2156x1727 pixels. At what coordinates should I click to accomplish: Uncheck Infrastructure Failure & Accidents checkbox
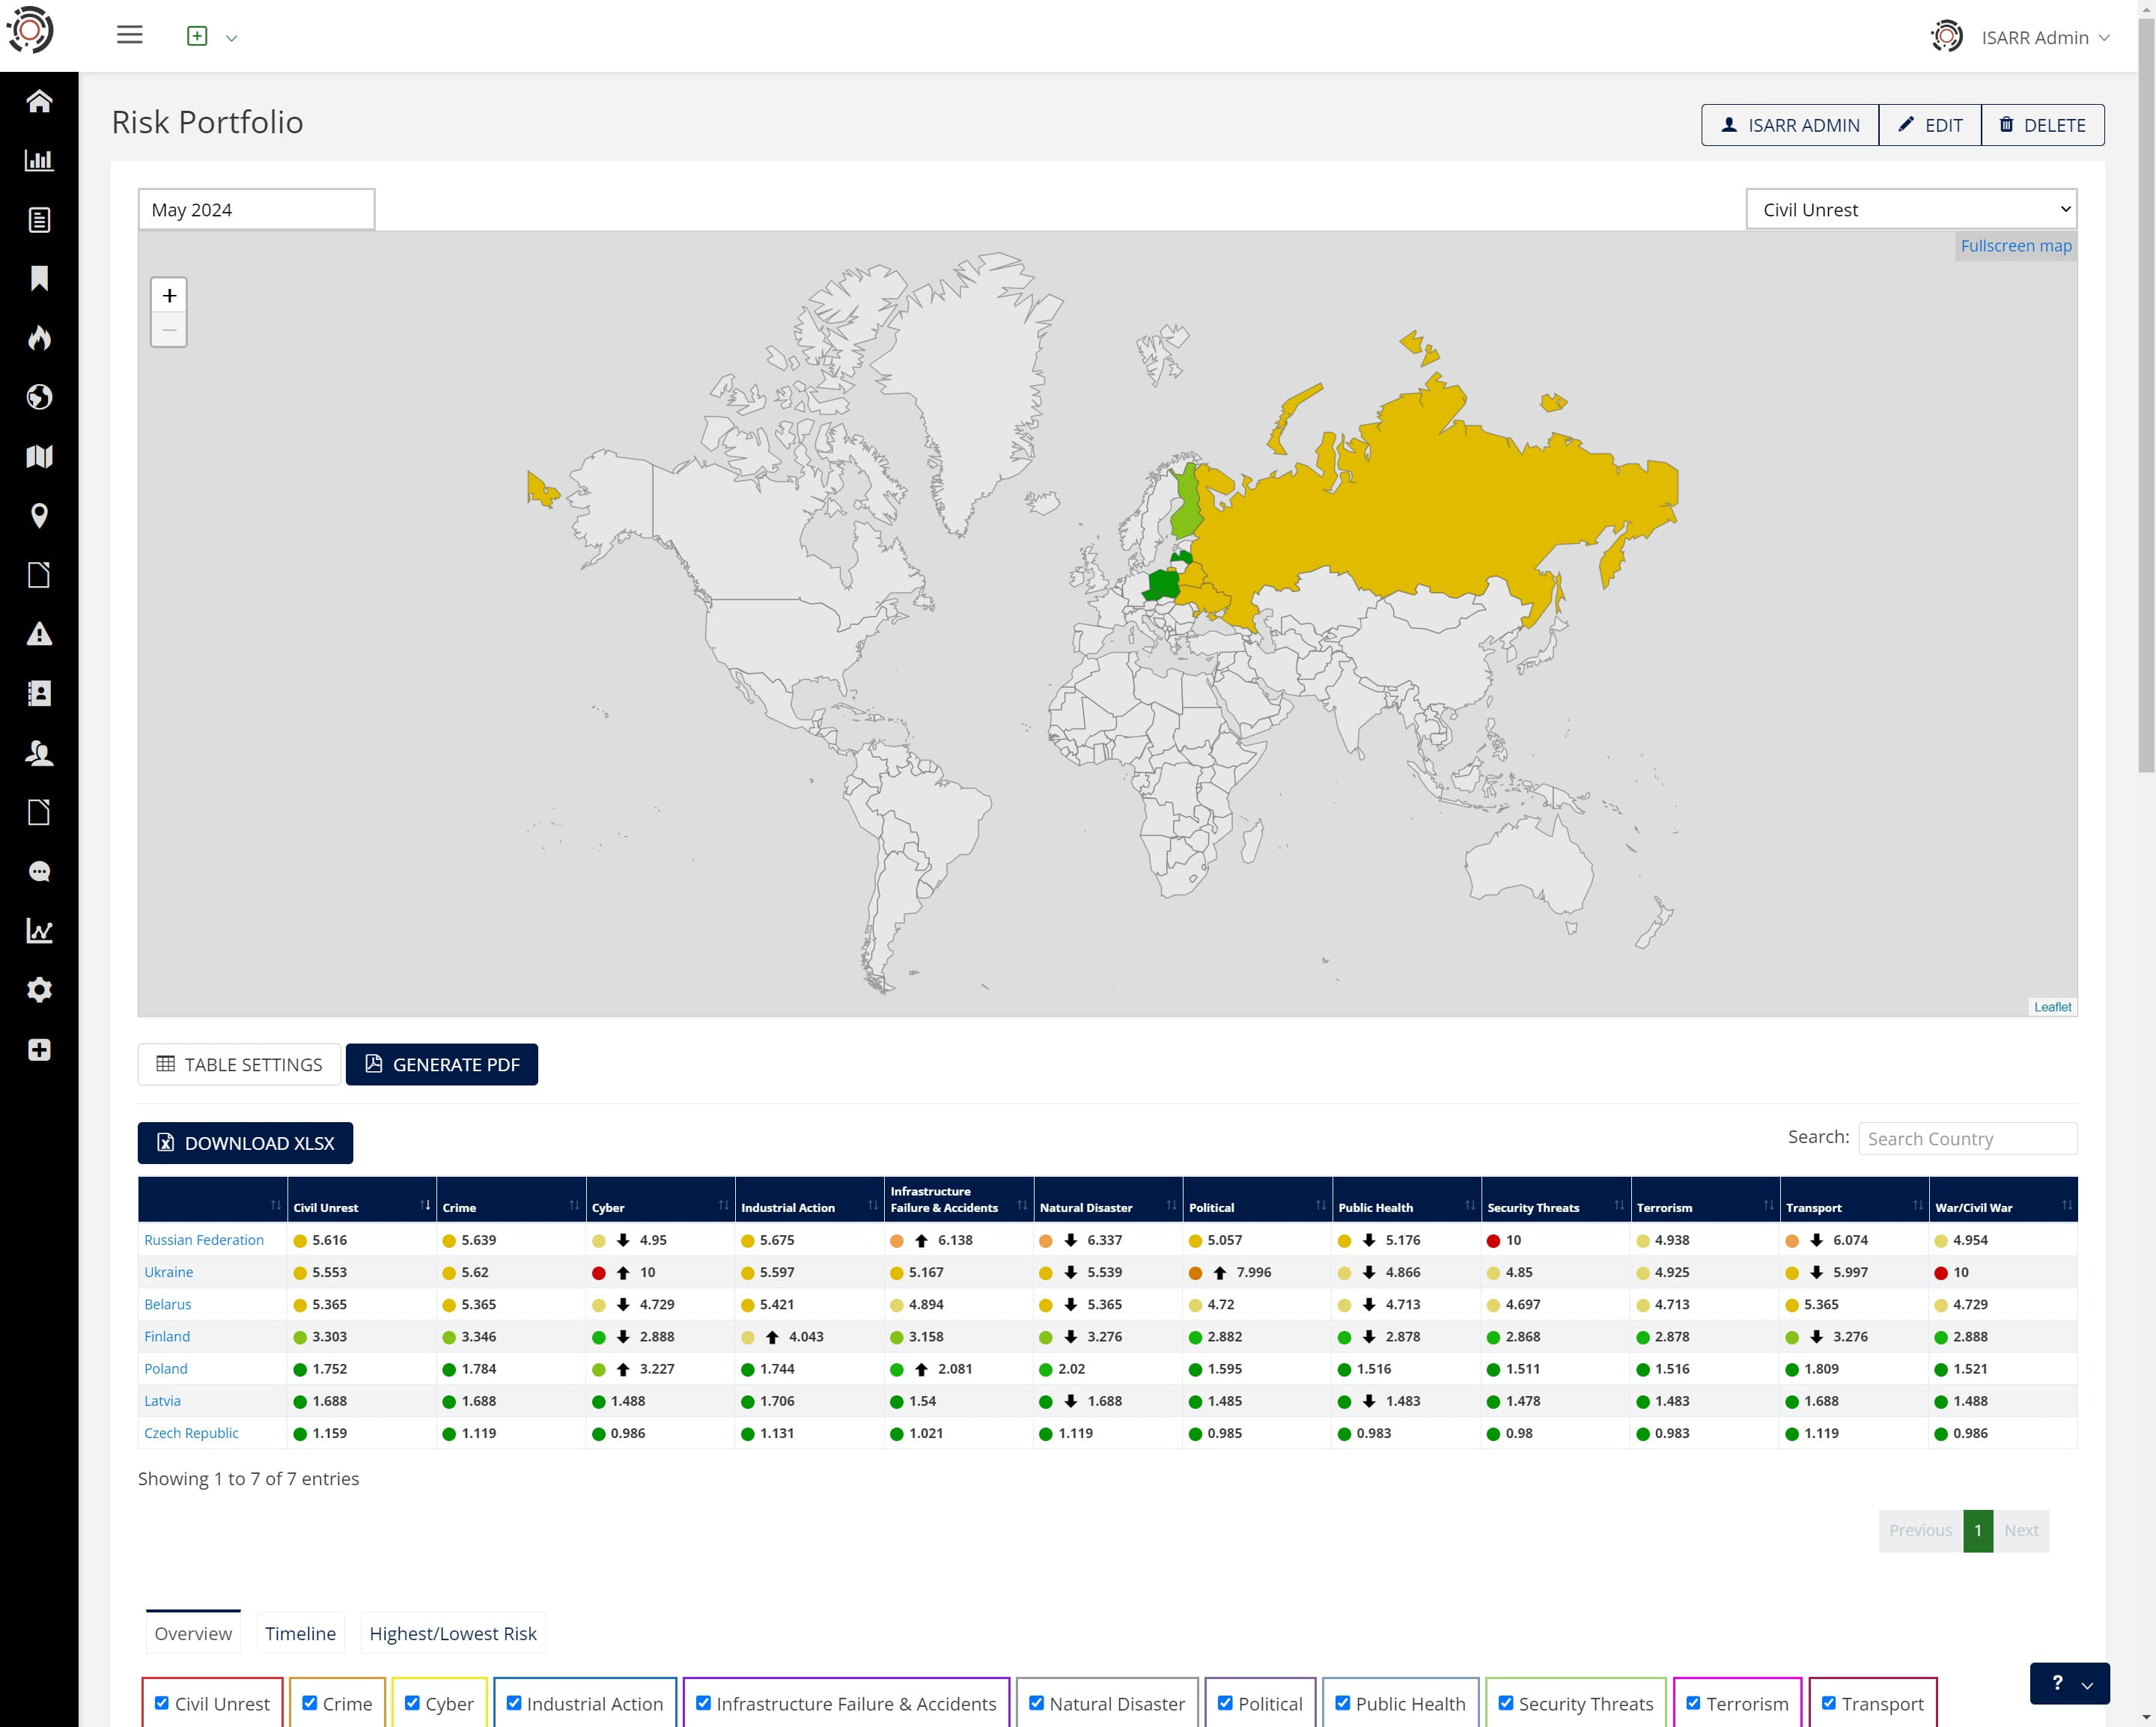tap(704, 1703)
